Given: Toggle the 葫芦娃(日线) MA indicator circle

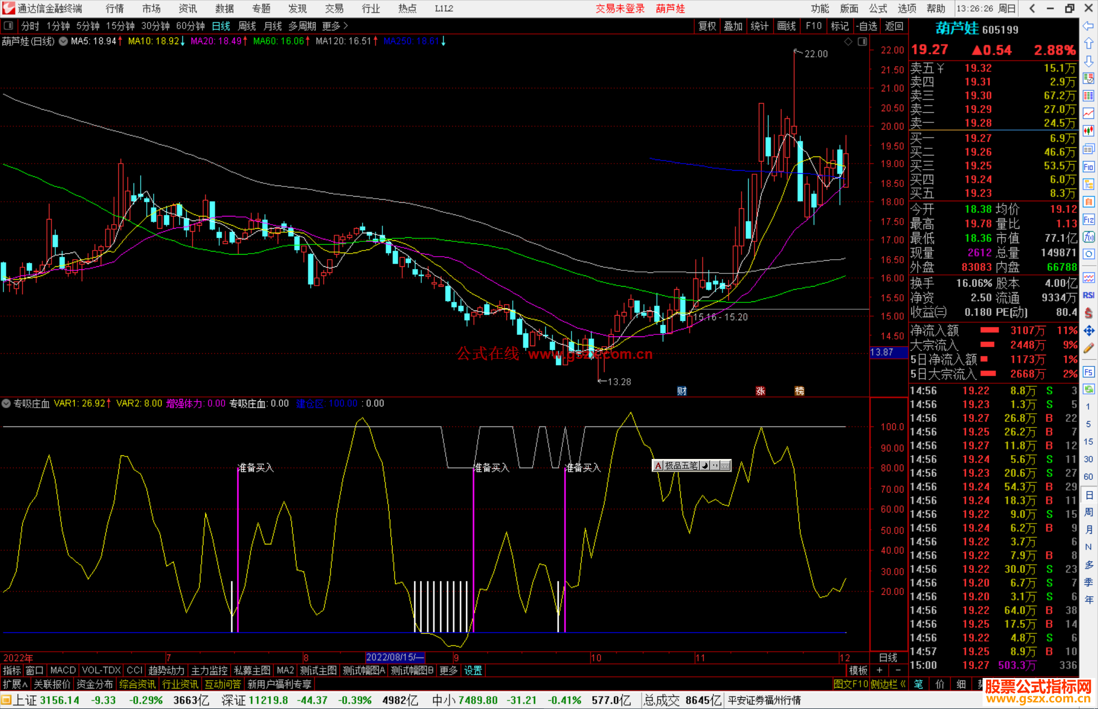Looking at the screenshot, I should point(63,41).
